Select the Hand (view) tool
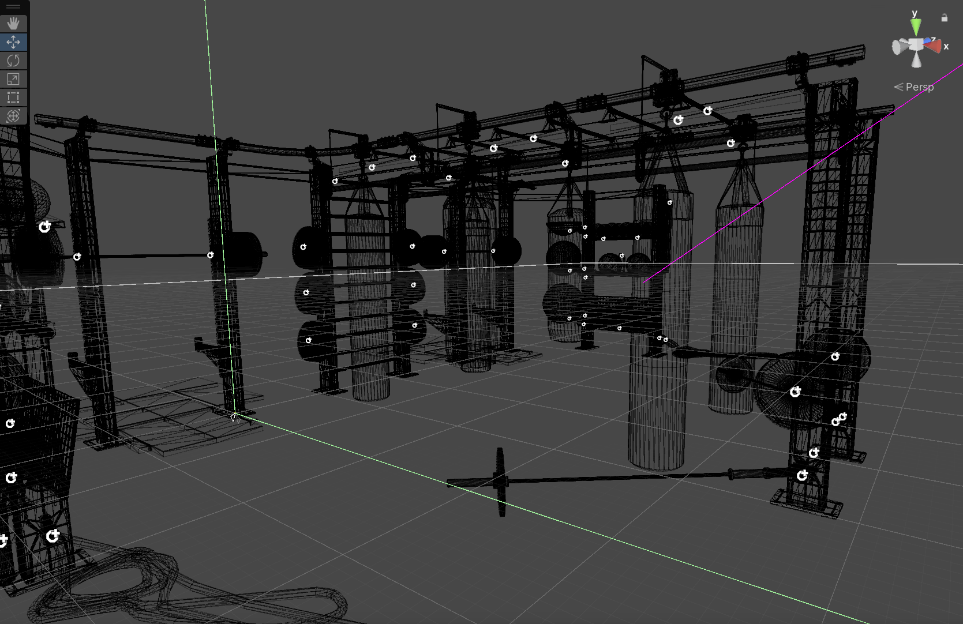Screen dimensions: 963x624 [13, 23]
